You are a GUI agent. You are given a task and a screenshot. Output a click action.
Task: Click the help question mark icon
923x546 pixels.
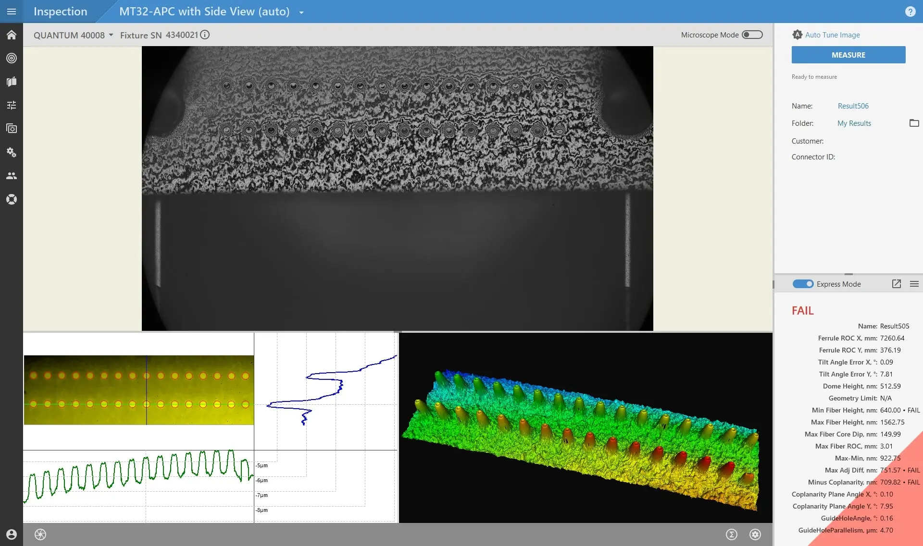(x=910, y=12)
